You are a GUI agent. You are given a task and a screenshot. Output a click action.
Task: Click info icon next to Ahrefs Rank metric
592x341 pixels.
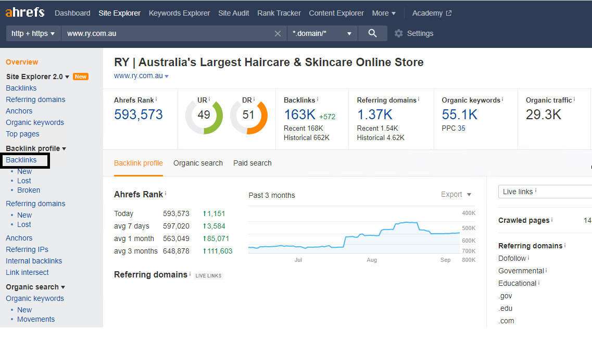[156, 99]
